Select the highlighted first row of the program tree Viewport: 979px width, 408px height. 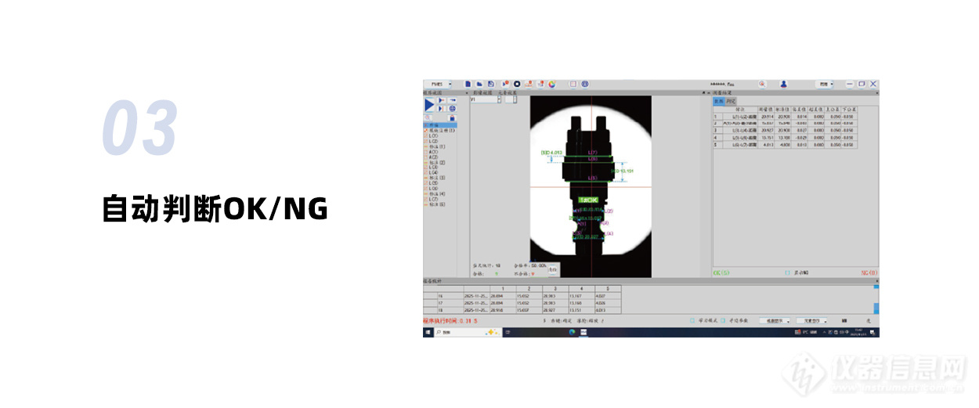coord(439,125)
